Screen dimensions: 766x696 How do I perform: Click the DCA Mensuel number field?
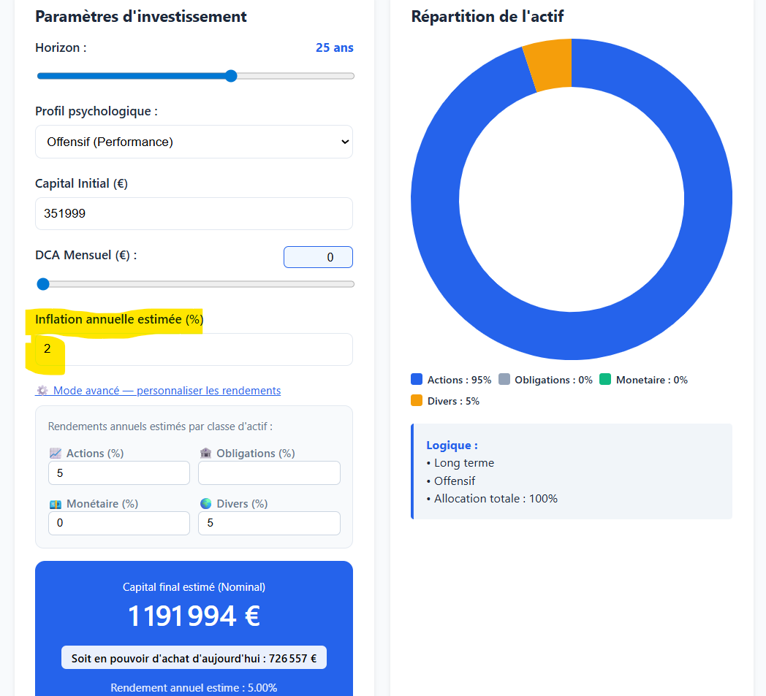click(318, 257)
